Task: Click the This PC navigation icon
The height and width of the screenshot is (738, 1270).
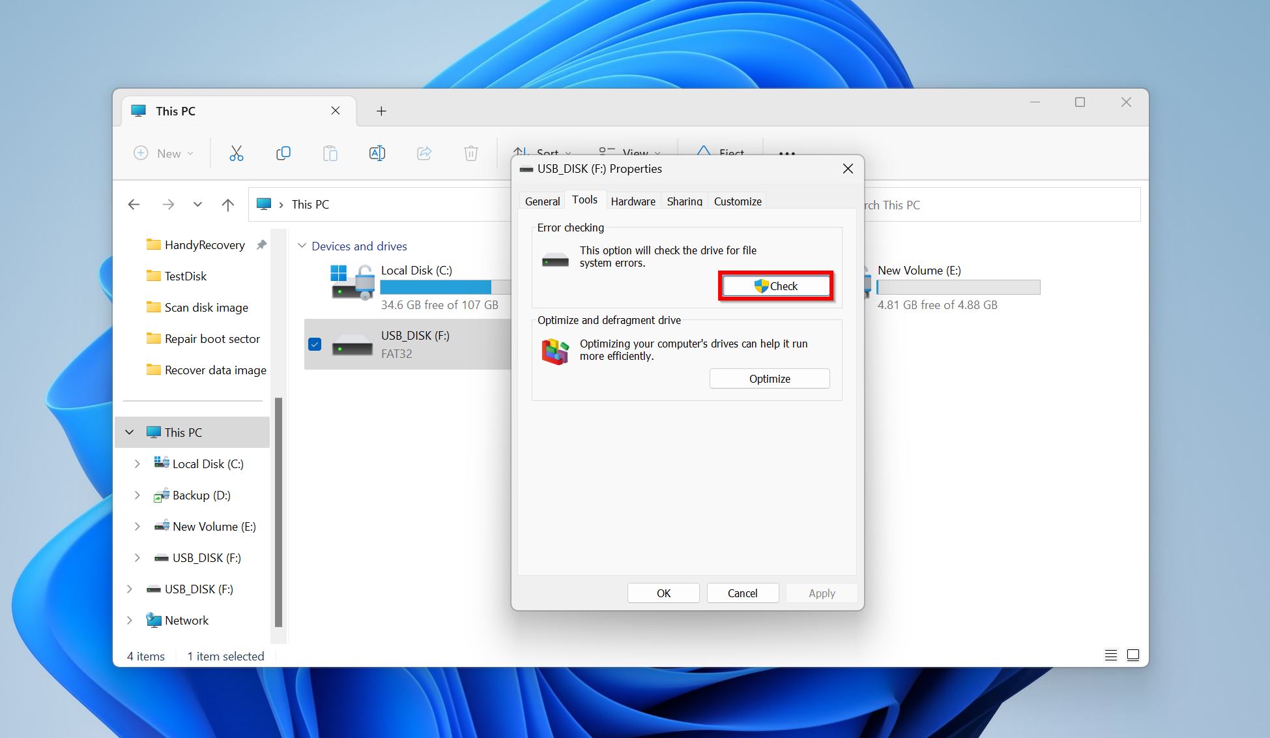Action: (x=154, y=432)
